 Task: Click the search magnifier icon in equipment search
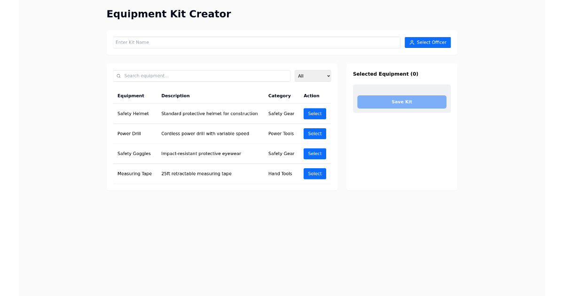(x=118, y=76)
